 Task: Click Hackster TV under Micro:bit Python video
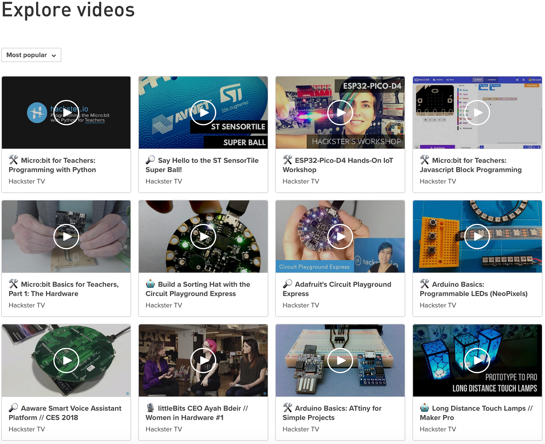pos(27,181)
